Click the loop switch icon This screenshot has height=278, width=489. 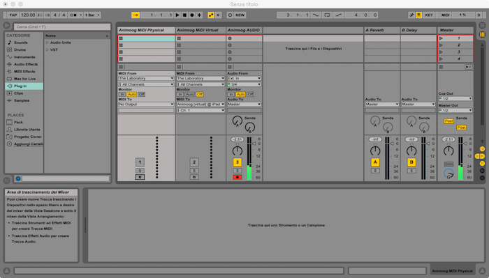click(x=327, y=15)
